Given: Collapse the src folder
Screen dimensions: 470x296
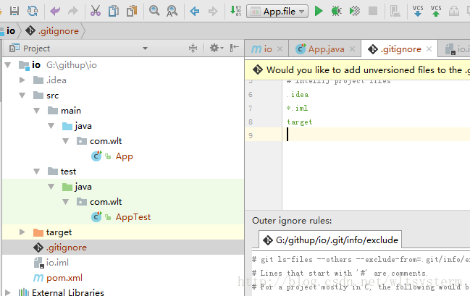Looking at the screenshot, I should tap(22, 96).
